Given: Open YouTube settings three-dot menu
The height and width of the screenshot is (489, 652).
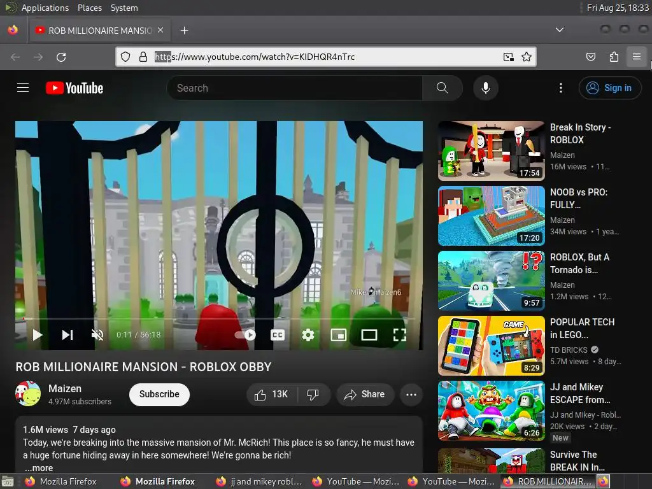Looking at the screenshot, I should (561, 88).
